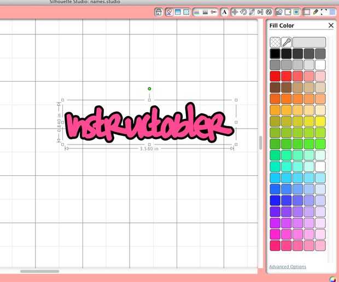Open the Advanced Options link
Screen dimensions: 339x282
click(288, 267)
